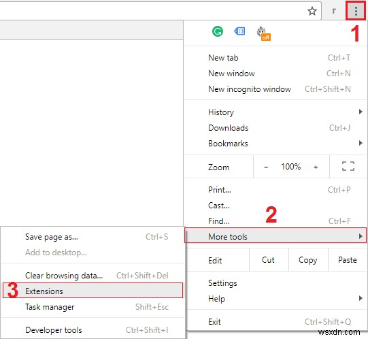Open Clear browsing data...

[93, 276]
